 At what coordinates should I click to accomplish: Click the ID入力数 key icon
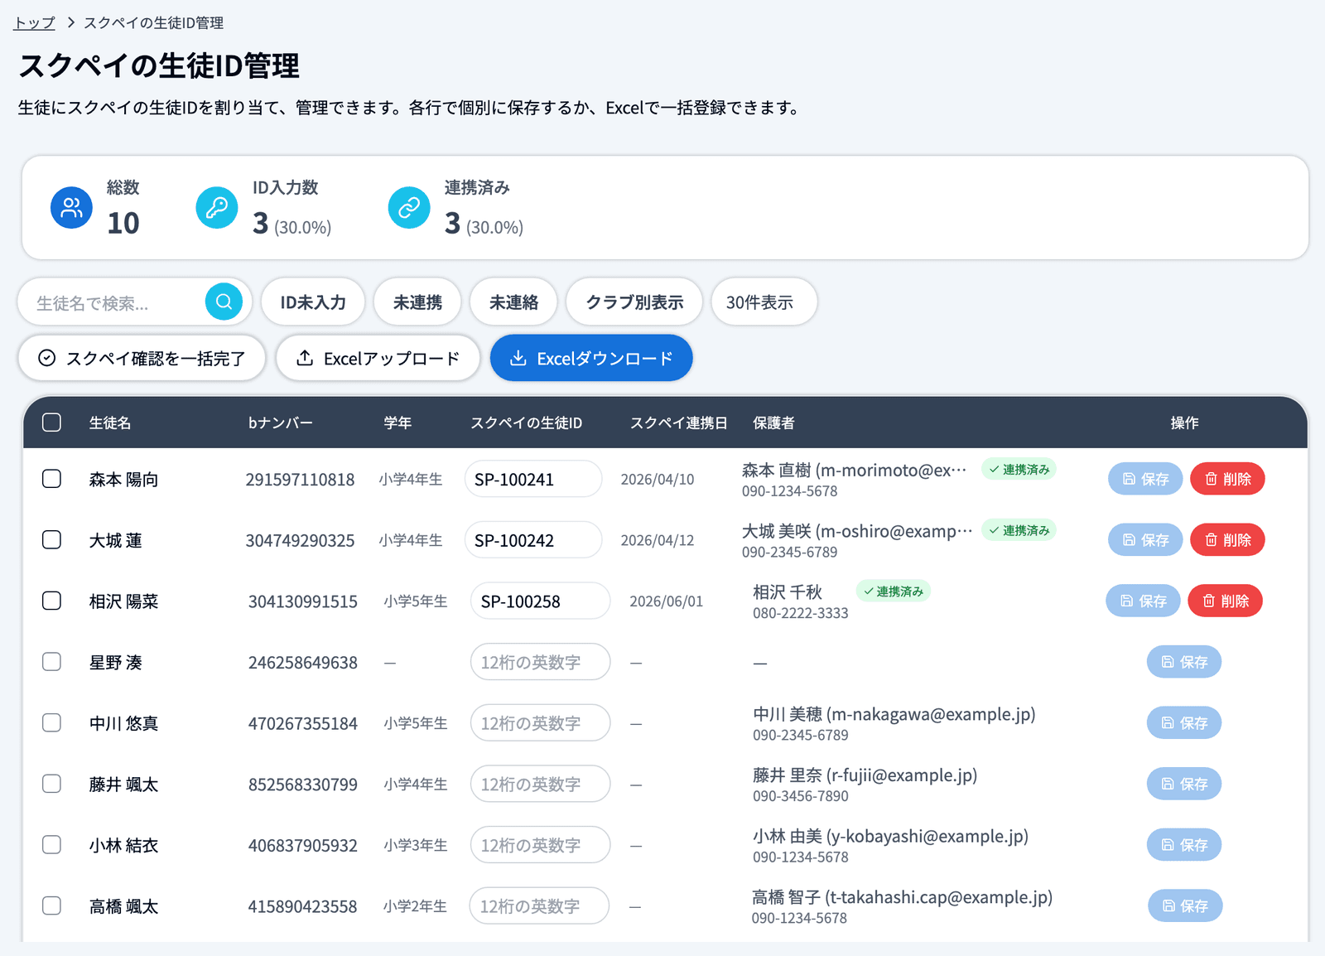pos(217,207)
